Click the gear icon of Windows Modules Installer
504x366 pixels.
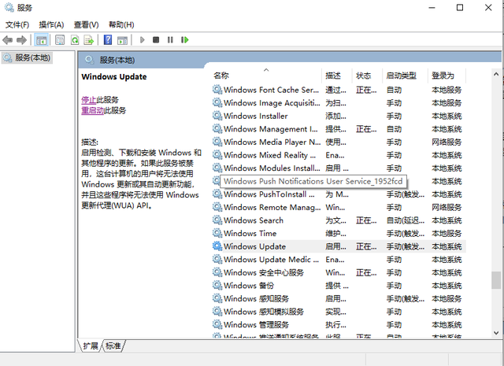click(x=217, y=168)
